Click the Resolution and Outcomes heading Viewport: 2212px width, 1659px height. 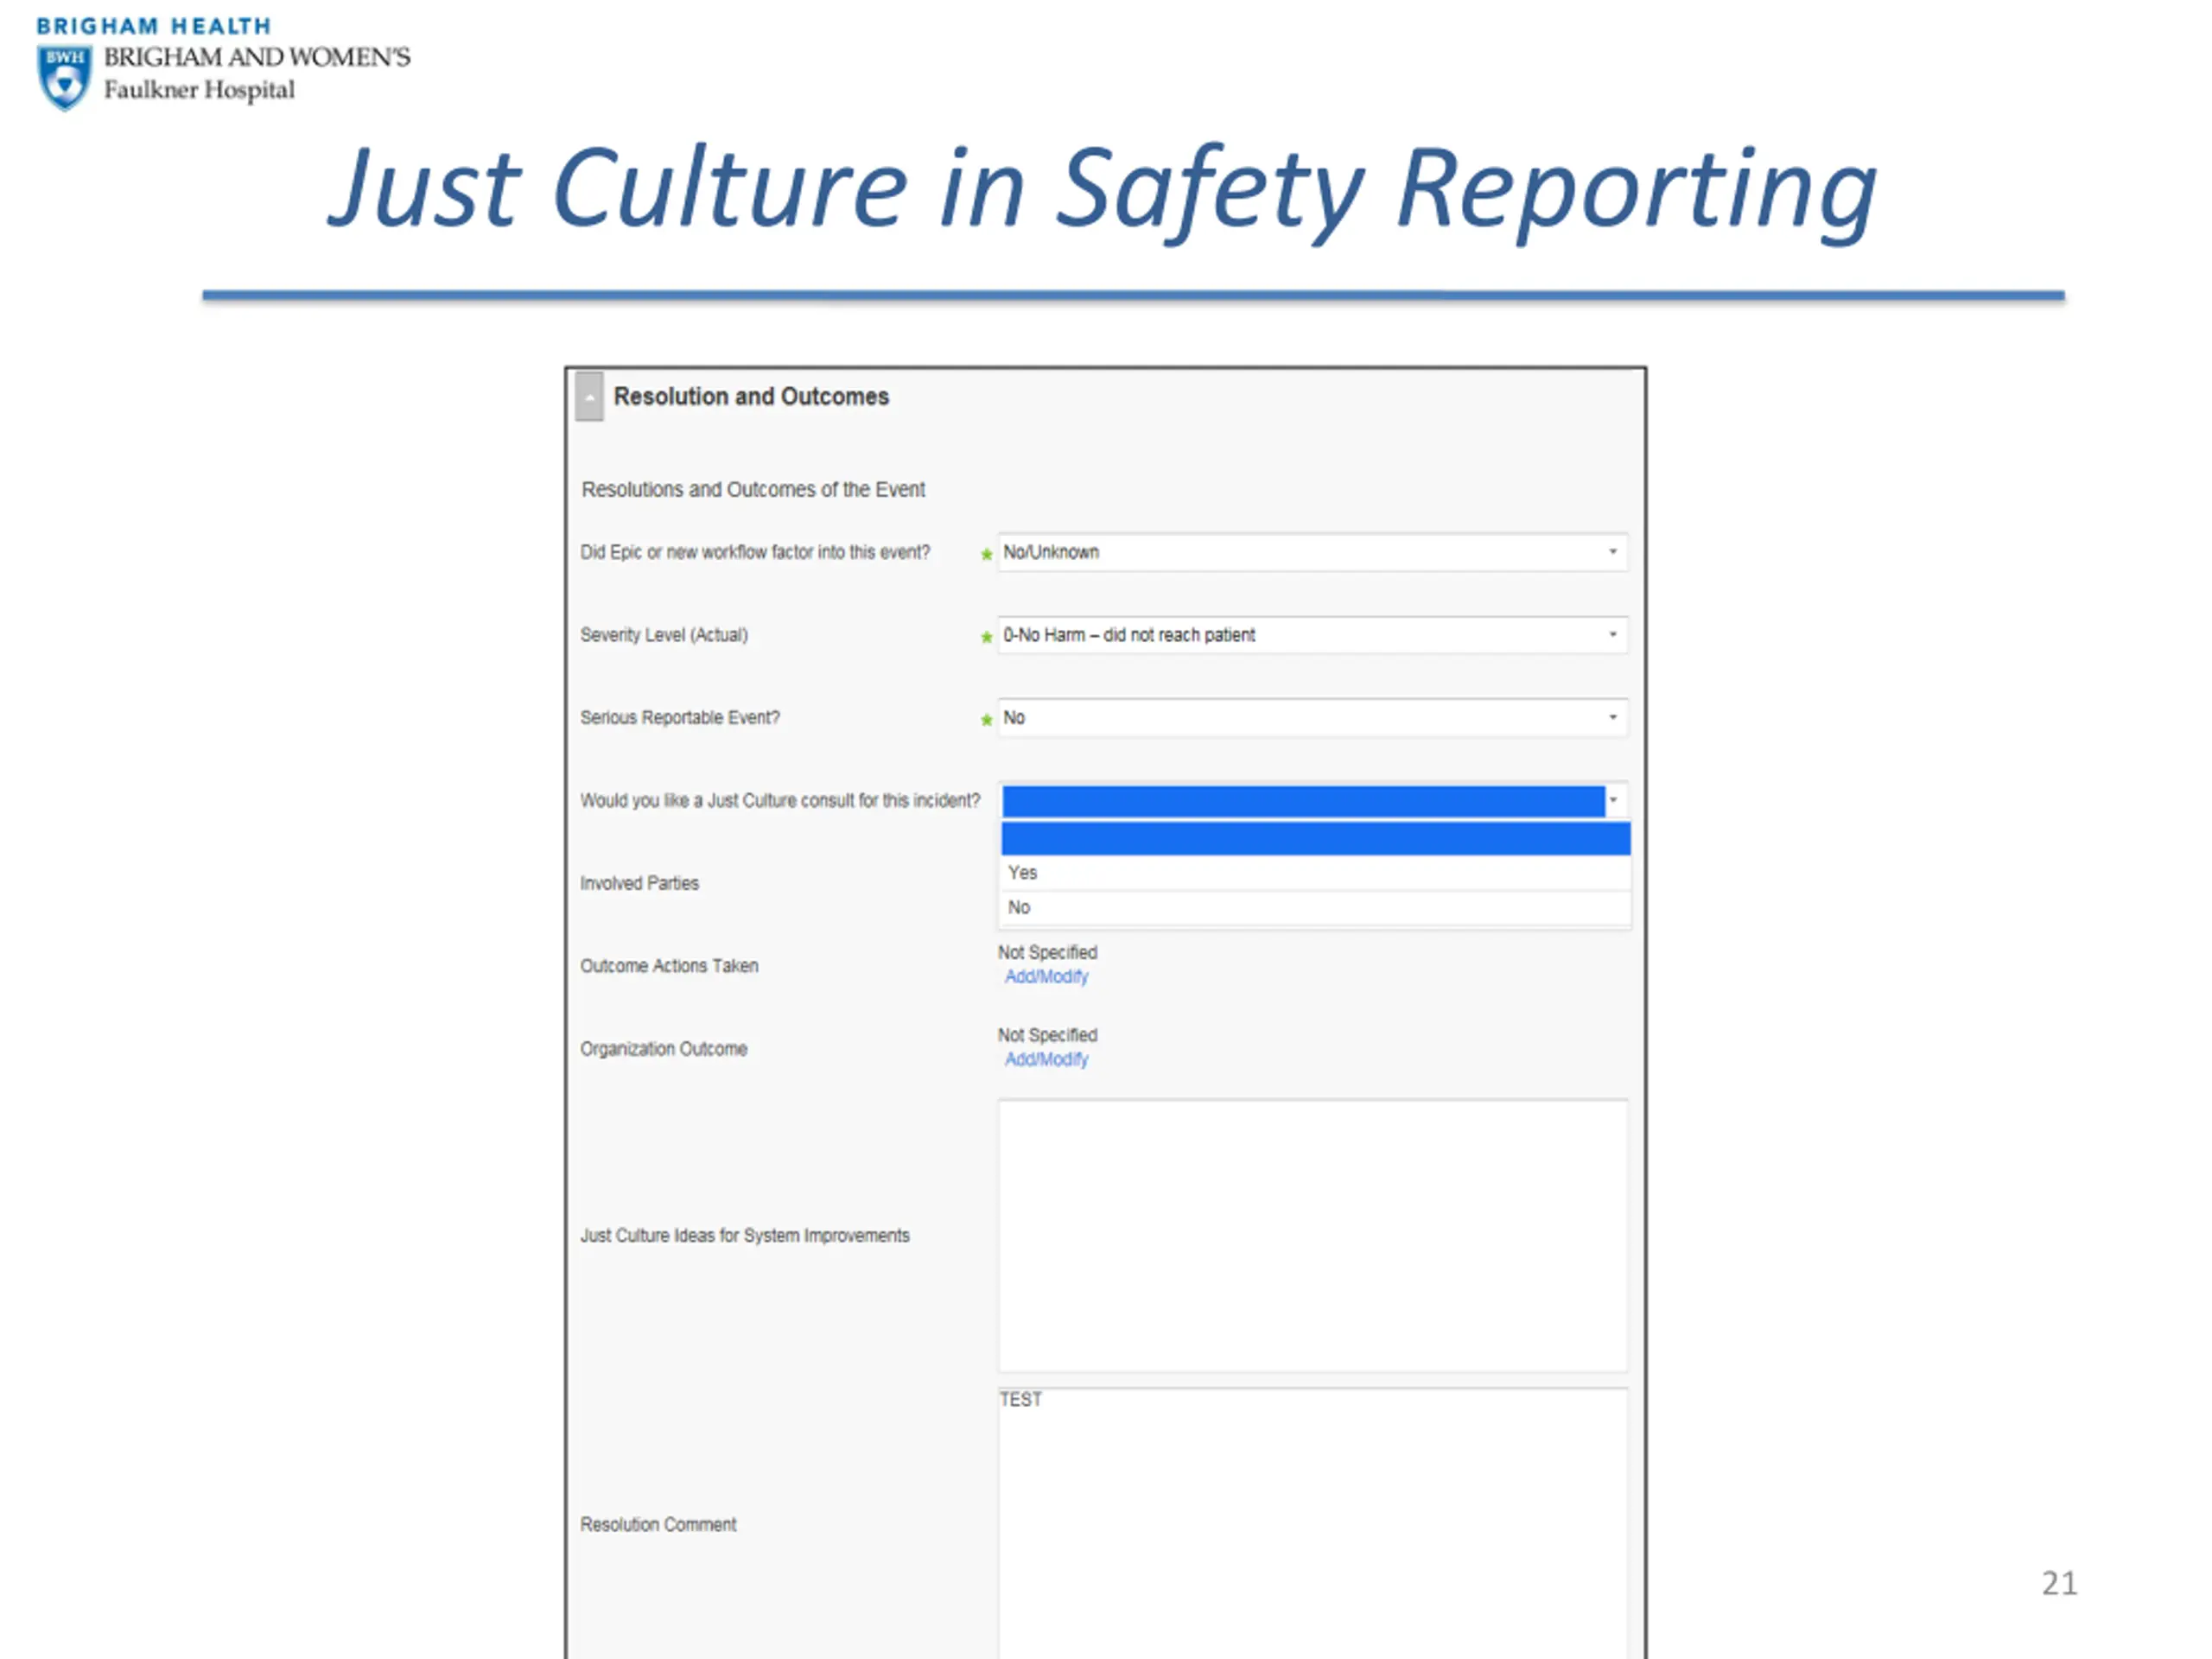pyautogui.click(x=751, y=397)
